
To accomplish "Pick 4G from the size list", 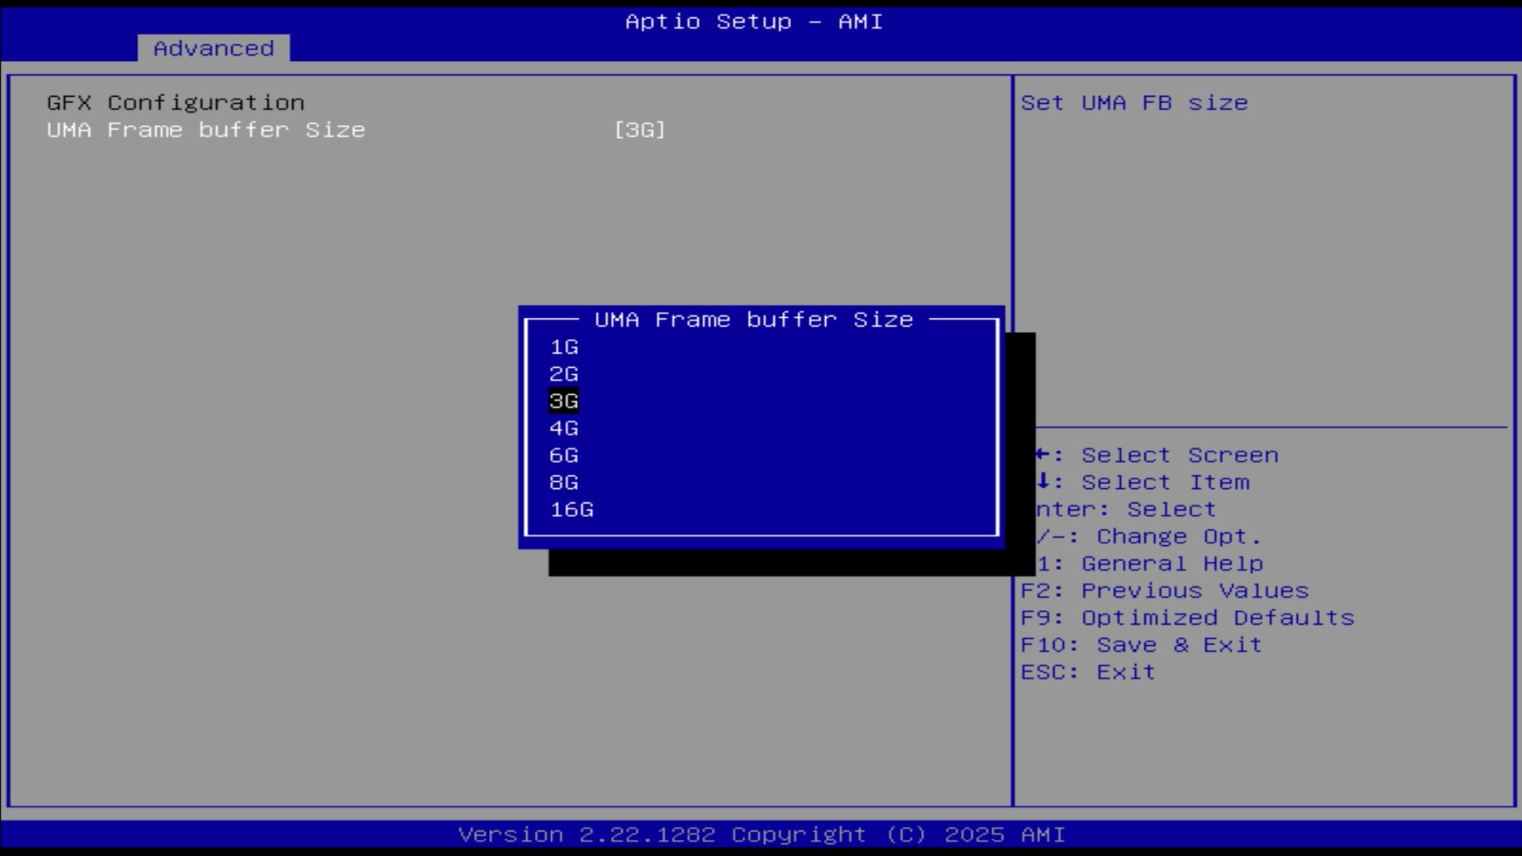I will [564, 428].
